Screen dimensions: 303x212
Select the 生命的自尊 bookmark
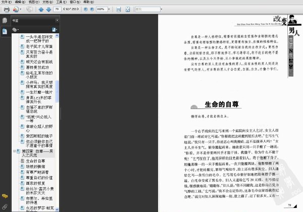point(35,161)
